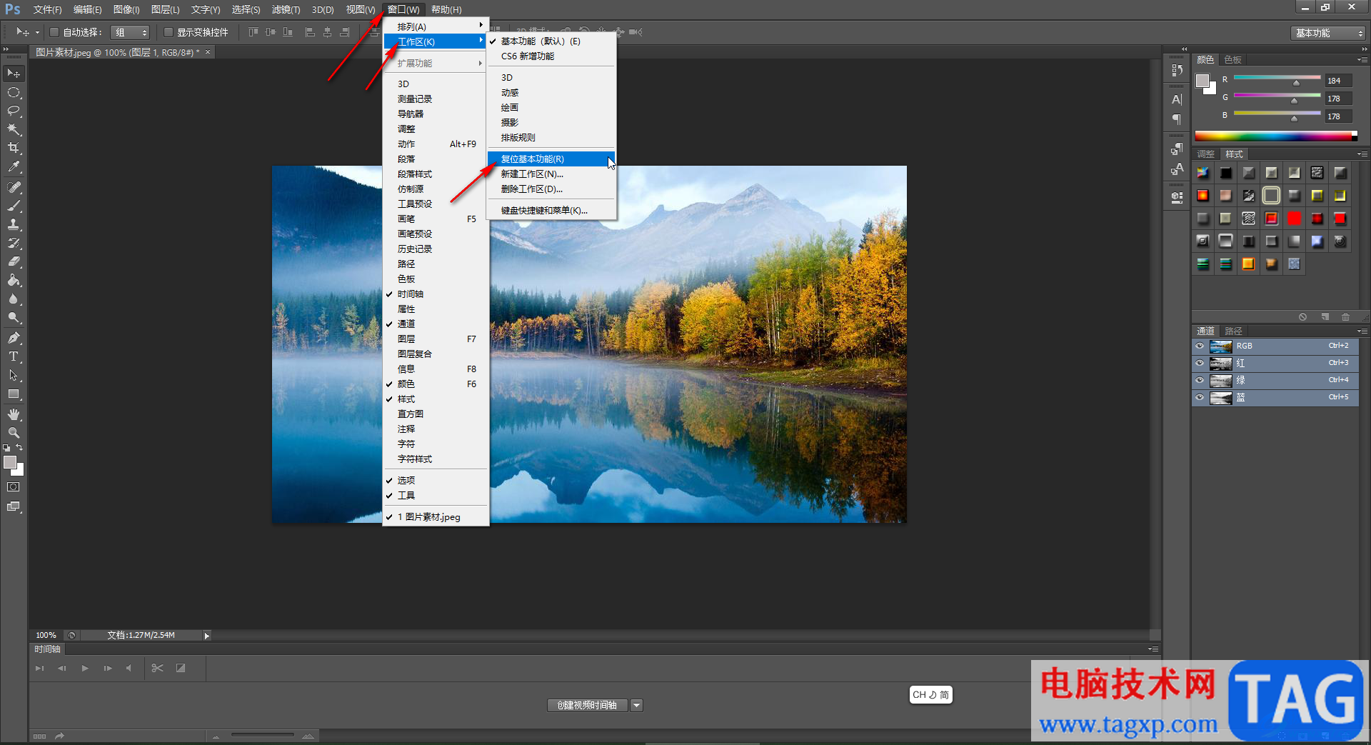Open the 基本功能 workspace switcher dropdown
Screen dimensions: 1371x745
1329,33
